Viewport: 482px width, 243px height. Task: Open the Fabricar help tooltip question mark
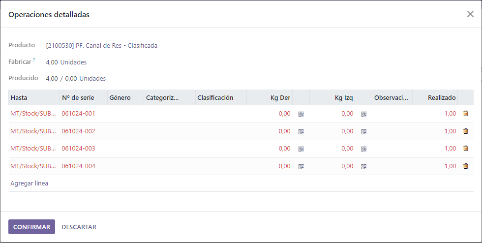(34, 60)
